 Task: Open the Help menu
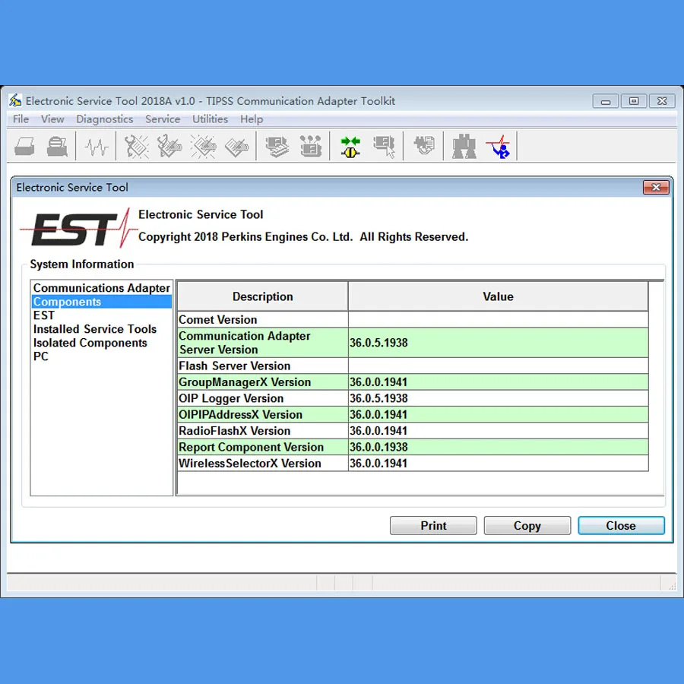[252, 119]
